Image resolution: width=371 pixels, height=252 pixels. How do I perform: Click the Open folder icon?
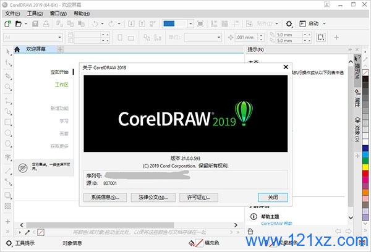click(19, 23)
